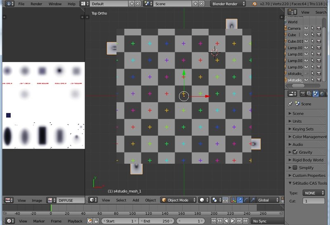This screenshot has width=330, height=225.
Task: Enable the translate manipulator icon
Action: (x=239, y=200)
